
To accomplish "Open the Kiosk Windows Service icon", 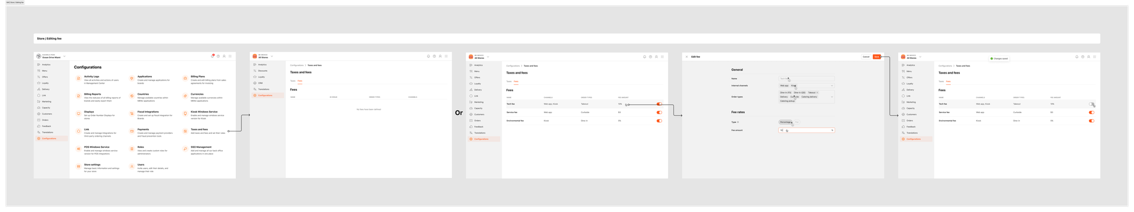I will click(185, 114).
